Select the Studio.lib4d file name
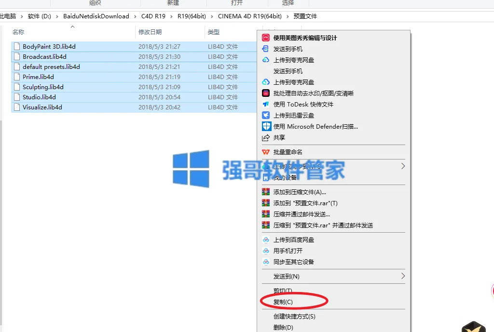This screenshot has height=332, width=494. pyautogui.click(x=39, y=97)
